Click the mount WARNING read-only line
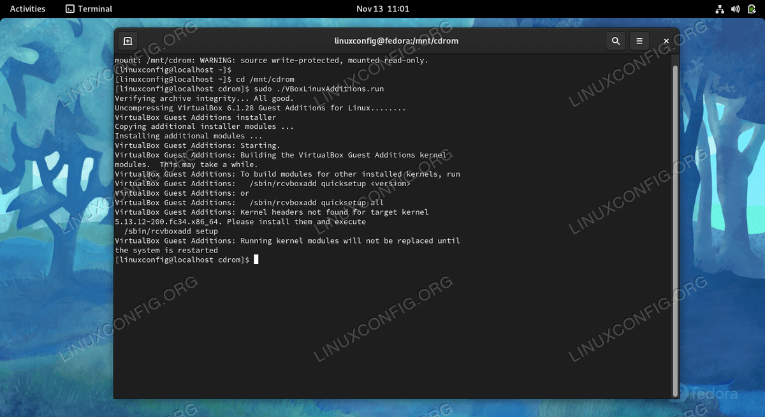The image size is (765, 417). 272,61
